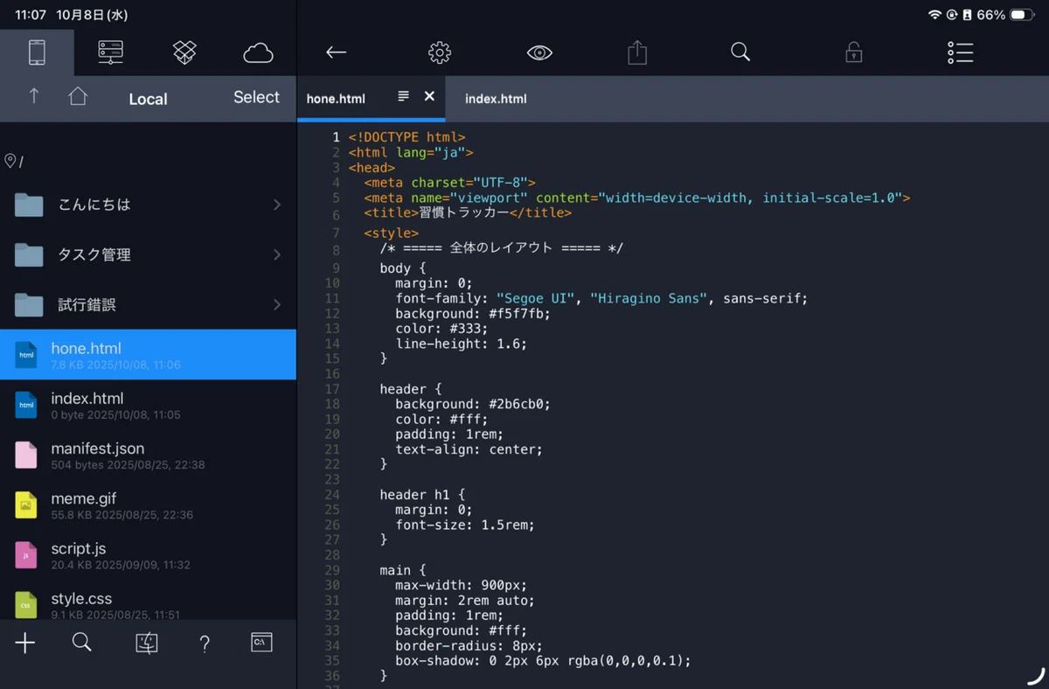This screenshot has width=1049, height=689.
Task: Click the background: #f5f7fb line
Action: point(473,313)
